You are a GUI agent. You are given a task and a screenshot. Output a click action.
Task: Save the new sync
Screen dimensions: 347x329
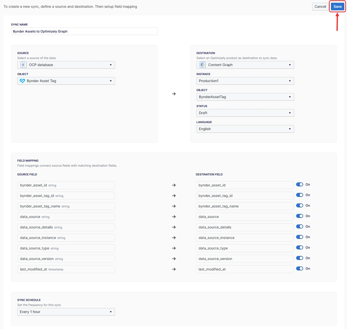coord(337,7)
